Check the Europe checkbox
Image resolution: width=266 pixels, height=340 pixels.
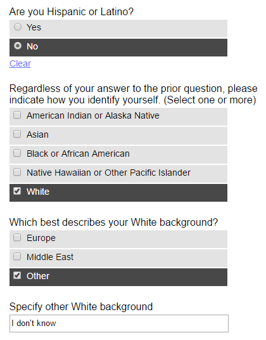(17, 237)
